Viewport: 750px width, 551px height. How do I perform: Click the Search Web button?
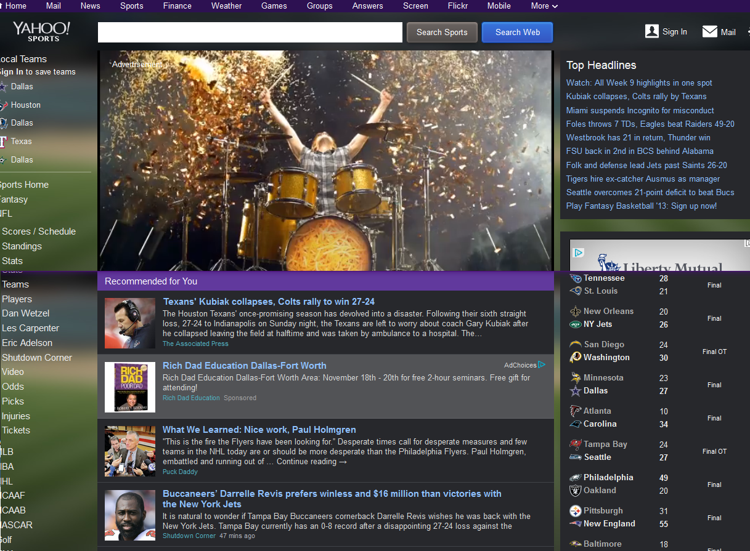point(518,33)
